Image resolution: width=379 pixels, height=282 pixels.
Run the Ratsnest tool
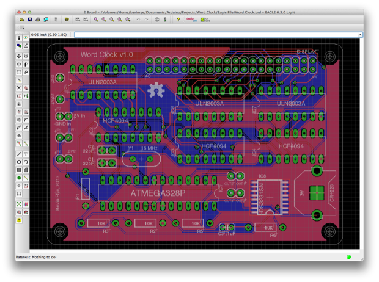pos(19,204)
